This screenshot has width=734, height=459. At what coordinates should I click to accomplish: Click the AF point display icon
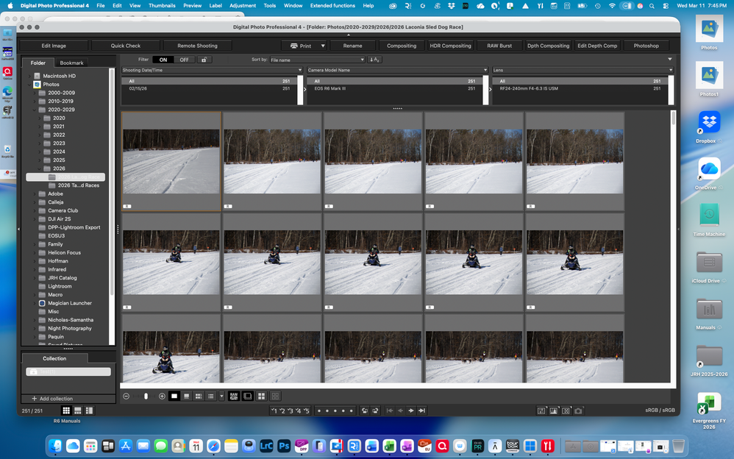click(566, 410)
